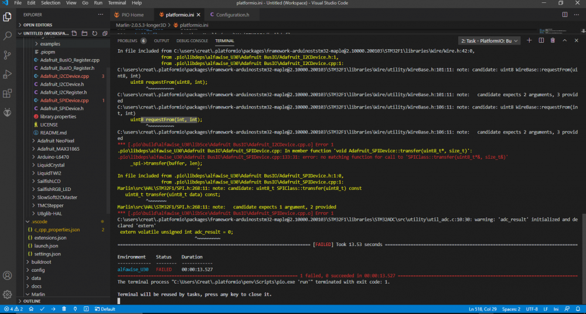Open the terminal selector dropdown

point(489,41)
